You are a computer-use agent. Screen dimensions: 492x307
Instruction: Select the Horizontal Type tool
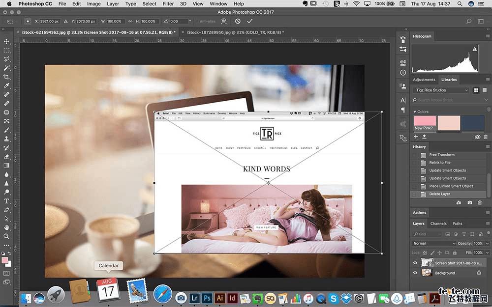tap(6, 201)
